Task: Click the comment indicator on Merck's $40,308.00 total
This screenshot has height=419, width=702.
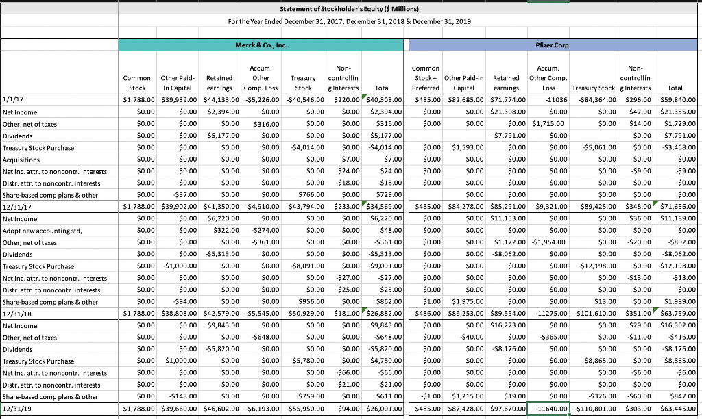Action: pos(363,97)
